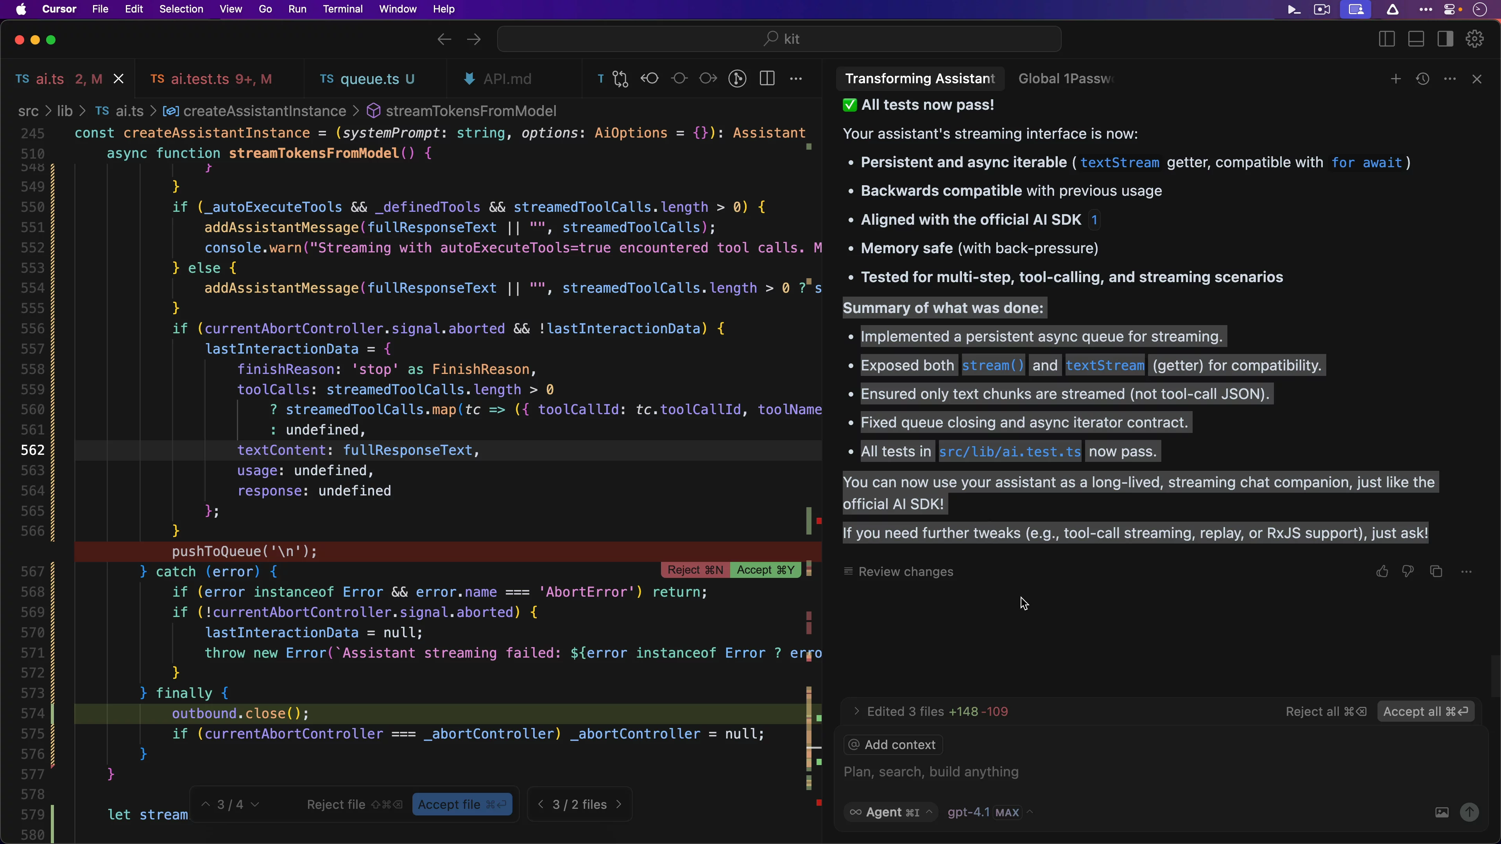The height and width of the screenshot is (844, 1501).
Task: Toggle the right AI pane layout
Action: [1445, 39]
